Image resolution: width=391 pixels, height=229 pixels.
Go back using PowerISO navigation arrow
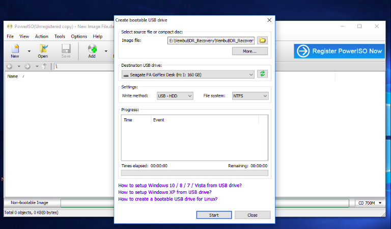(x=10, y=66)
